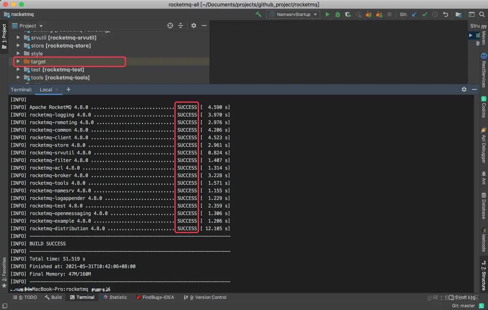Open the Maven side tool window

pos(483,35)
